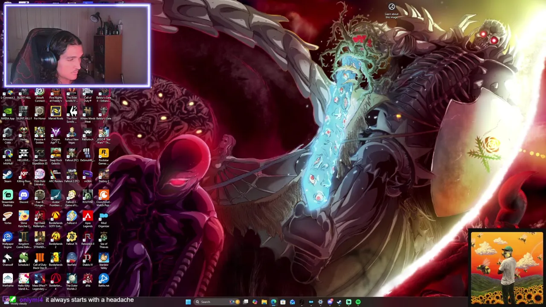This screenshot has width=546, height=307.
Task: Select the Slime Rancher 2 icon
Action: pyautogui.click(x=23, y=220)
